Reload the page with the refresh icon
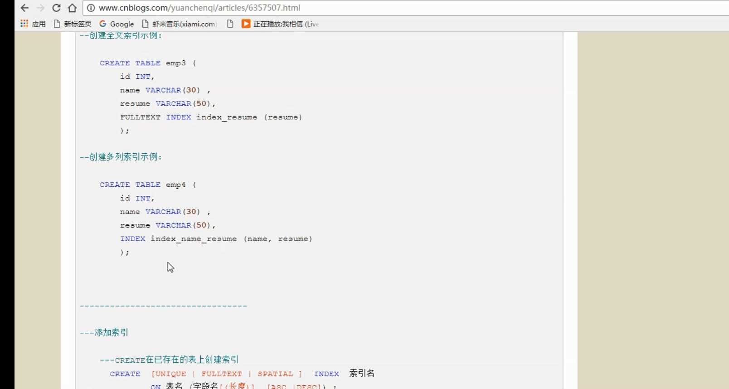729x389 pixels. pyautogui.click(x=56, y=8)
